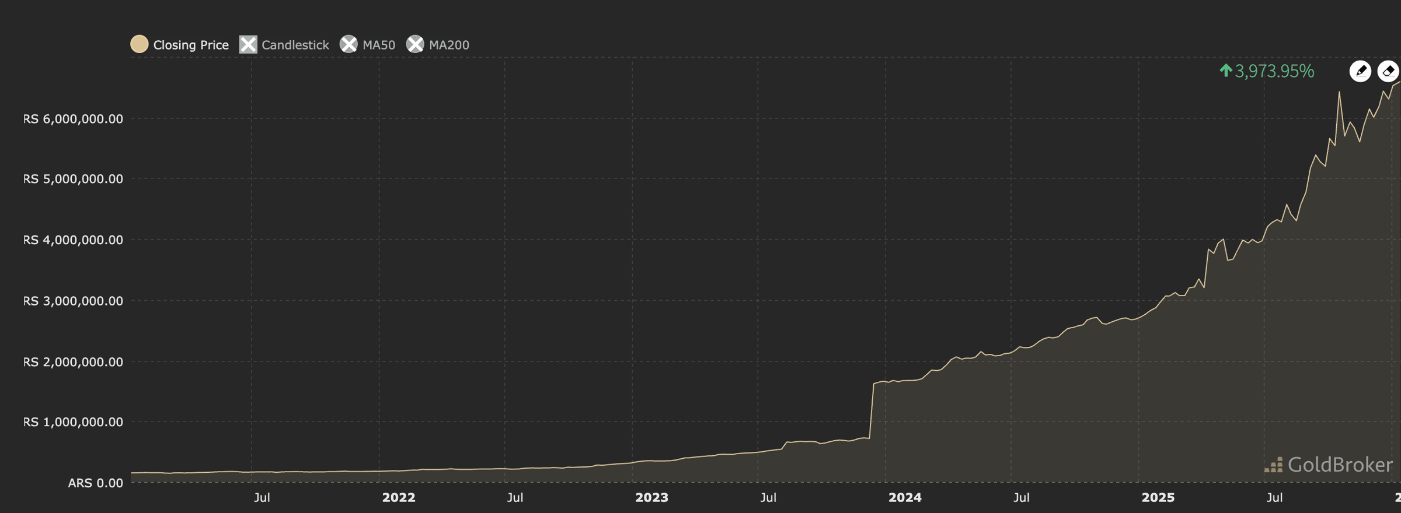
Task: Click the RS 6,000,000.00 y-axis label
Action: point(73,119)
